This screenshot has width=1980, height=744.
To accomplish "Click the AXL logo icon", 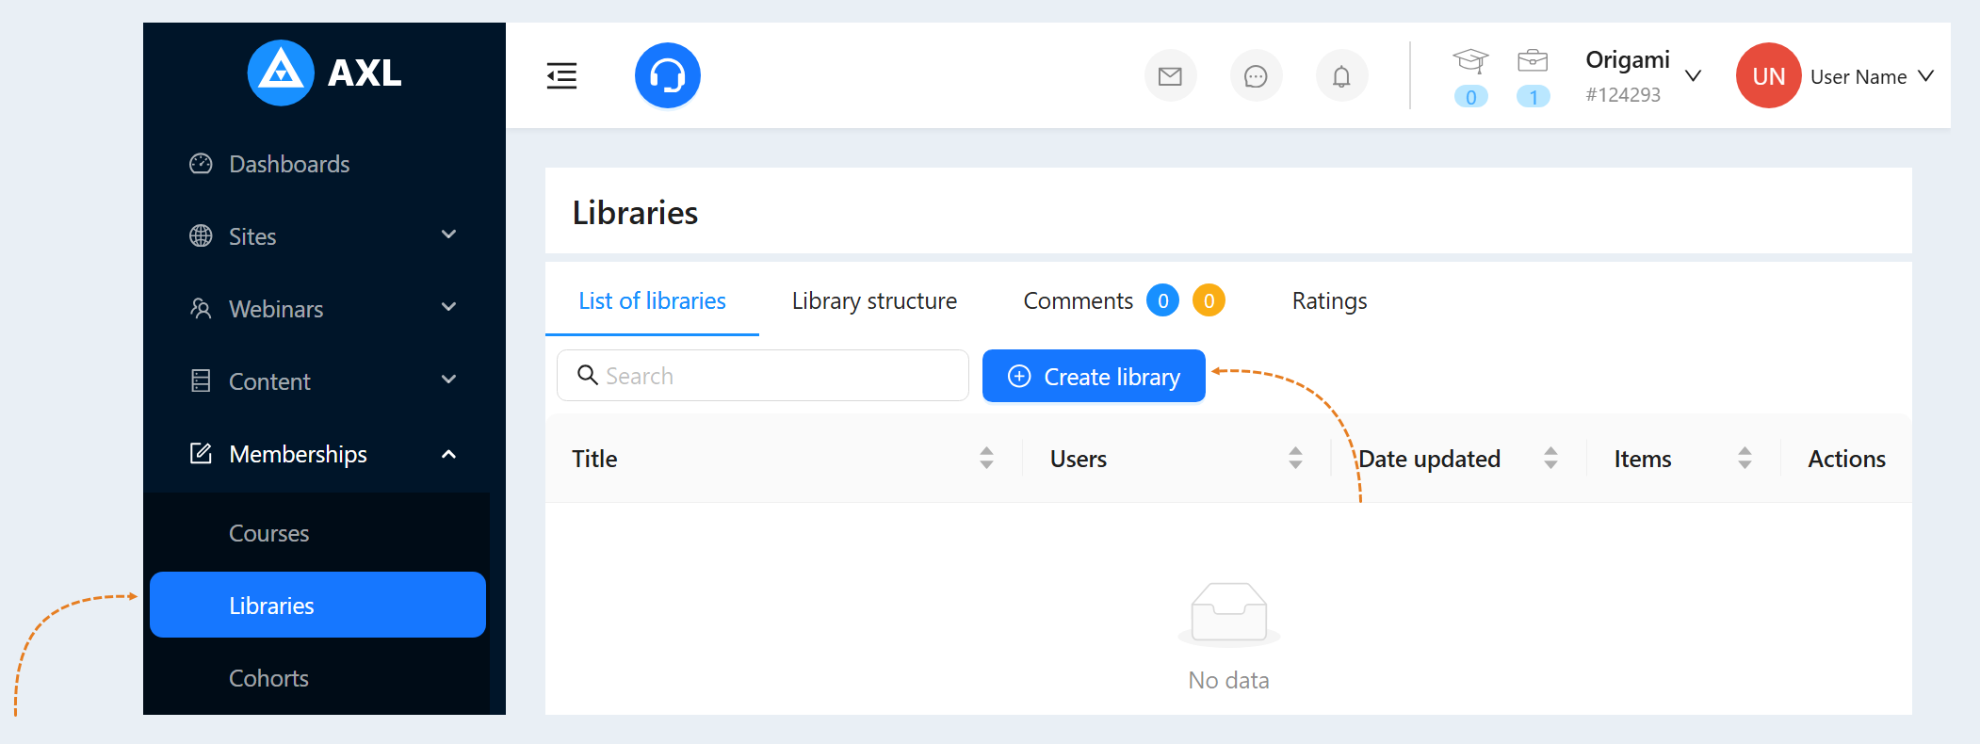I will 281,73.
